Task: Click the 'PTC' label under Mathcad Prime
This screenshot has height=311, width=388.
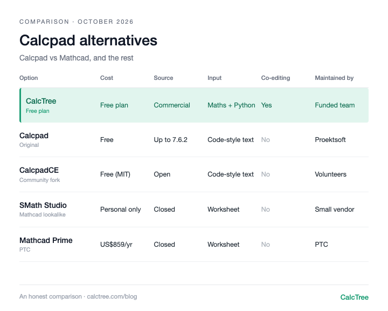Action: tap(25, 250)
